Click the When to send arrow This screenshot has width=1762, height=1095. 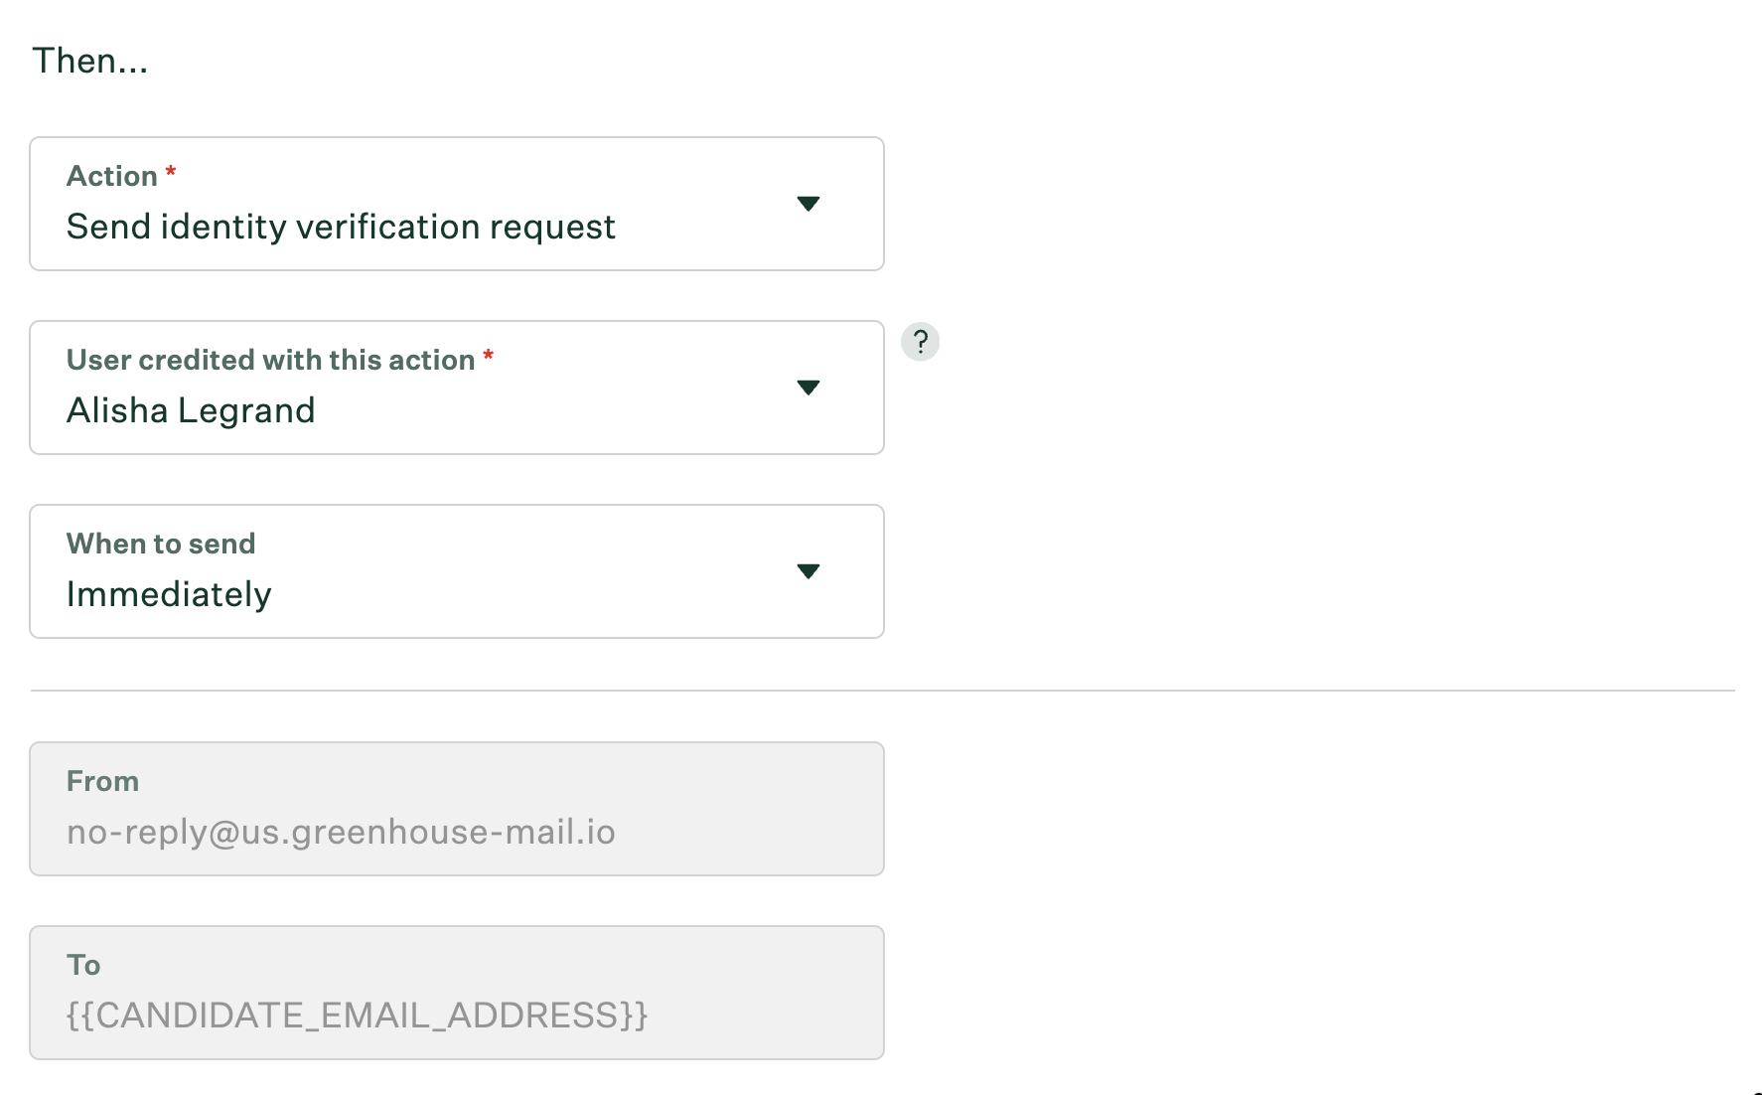[808, 571]
